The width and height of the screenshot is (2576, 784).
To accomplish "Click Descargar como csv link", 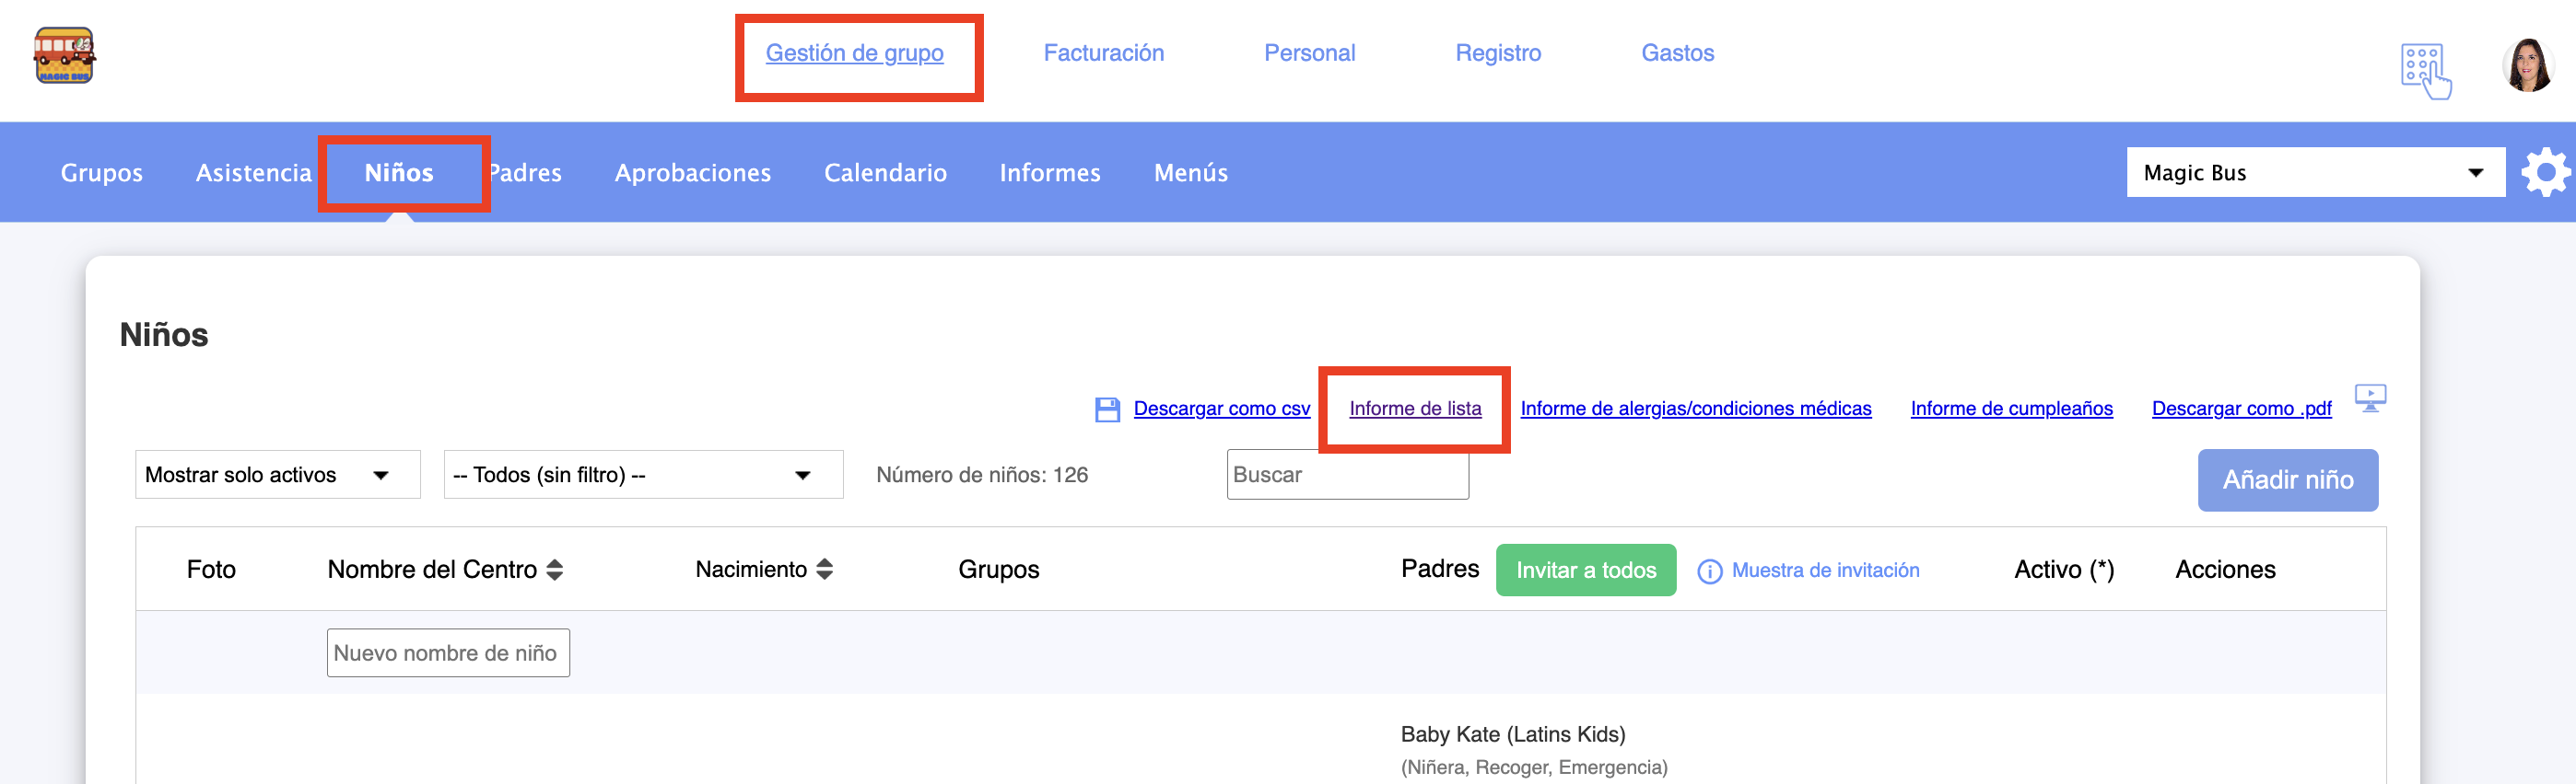I will point(1221,409).
